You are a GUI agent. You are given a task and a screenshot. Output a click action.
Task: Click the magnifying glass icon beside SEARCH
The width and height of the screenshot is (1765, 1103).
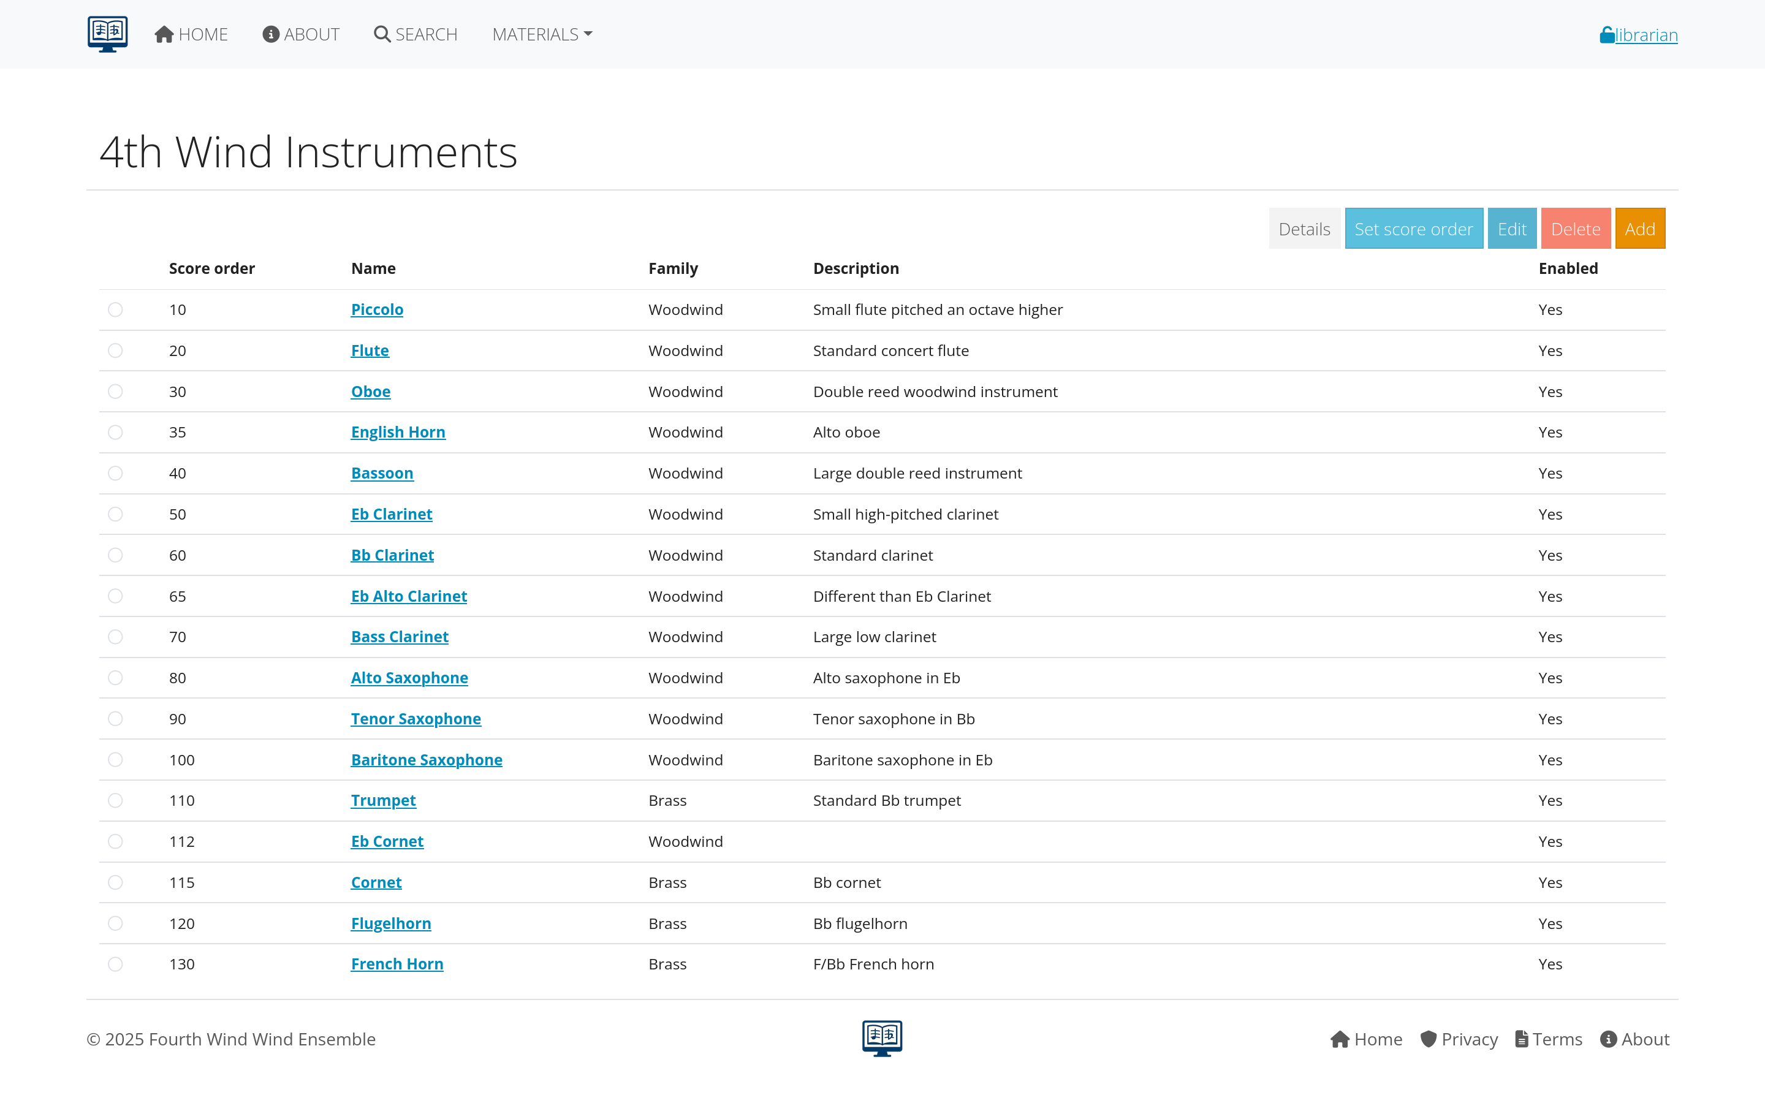point(381,34)
